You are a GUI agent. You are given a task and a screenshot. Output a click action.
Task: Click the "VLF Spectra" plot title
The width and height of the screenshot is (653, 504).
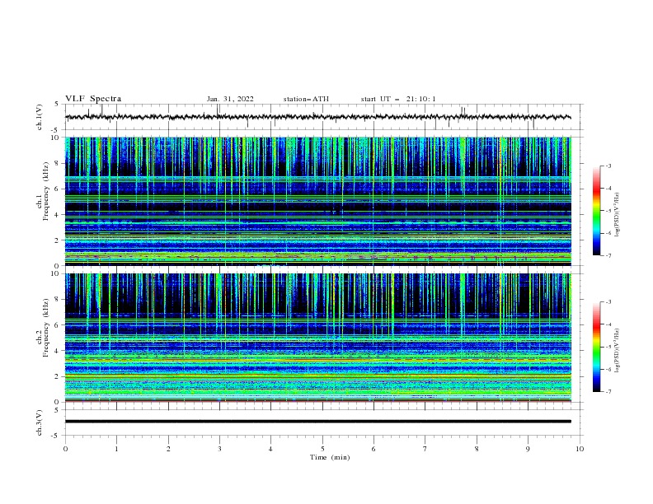point(93,99)
